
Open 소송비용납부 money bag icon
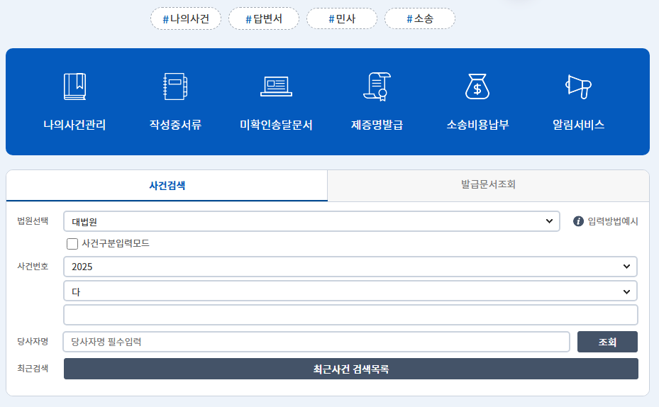click(x=477, y=87)
